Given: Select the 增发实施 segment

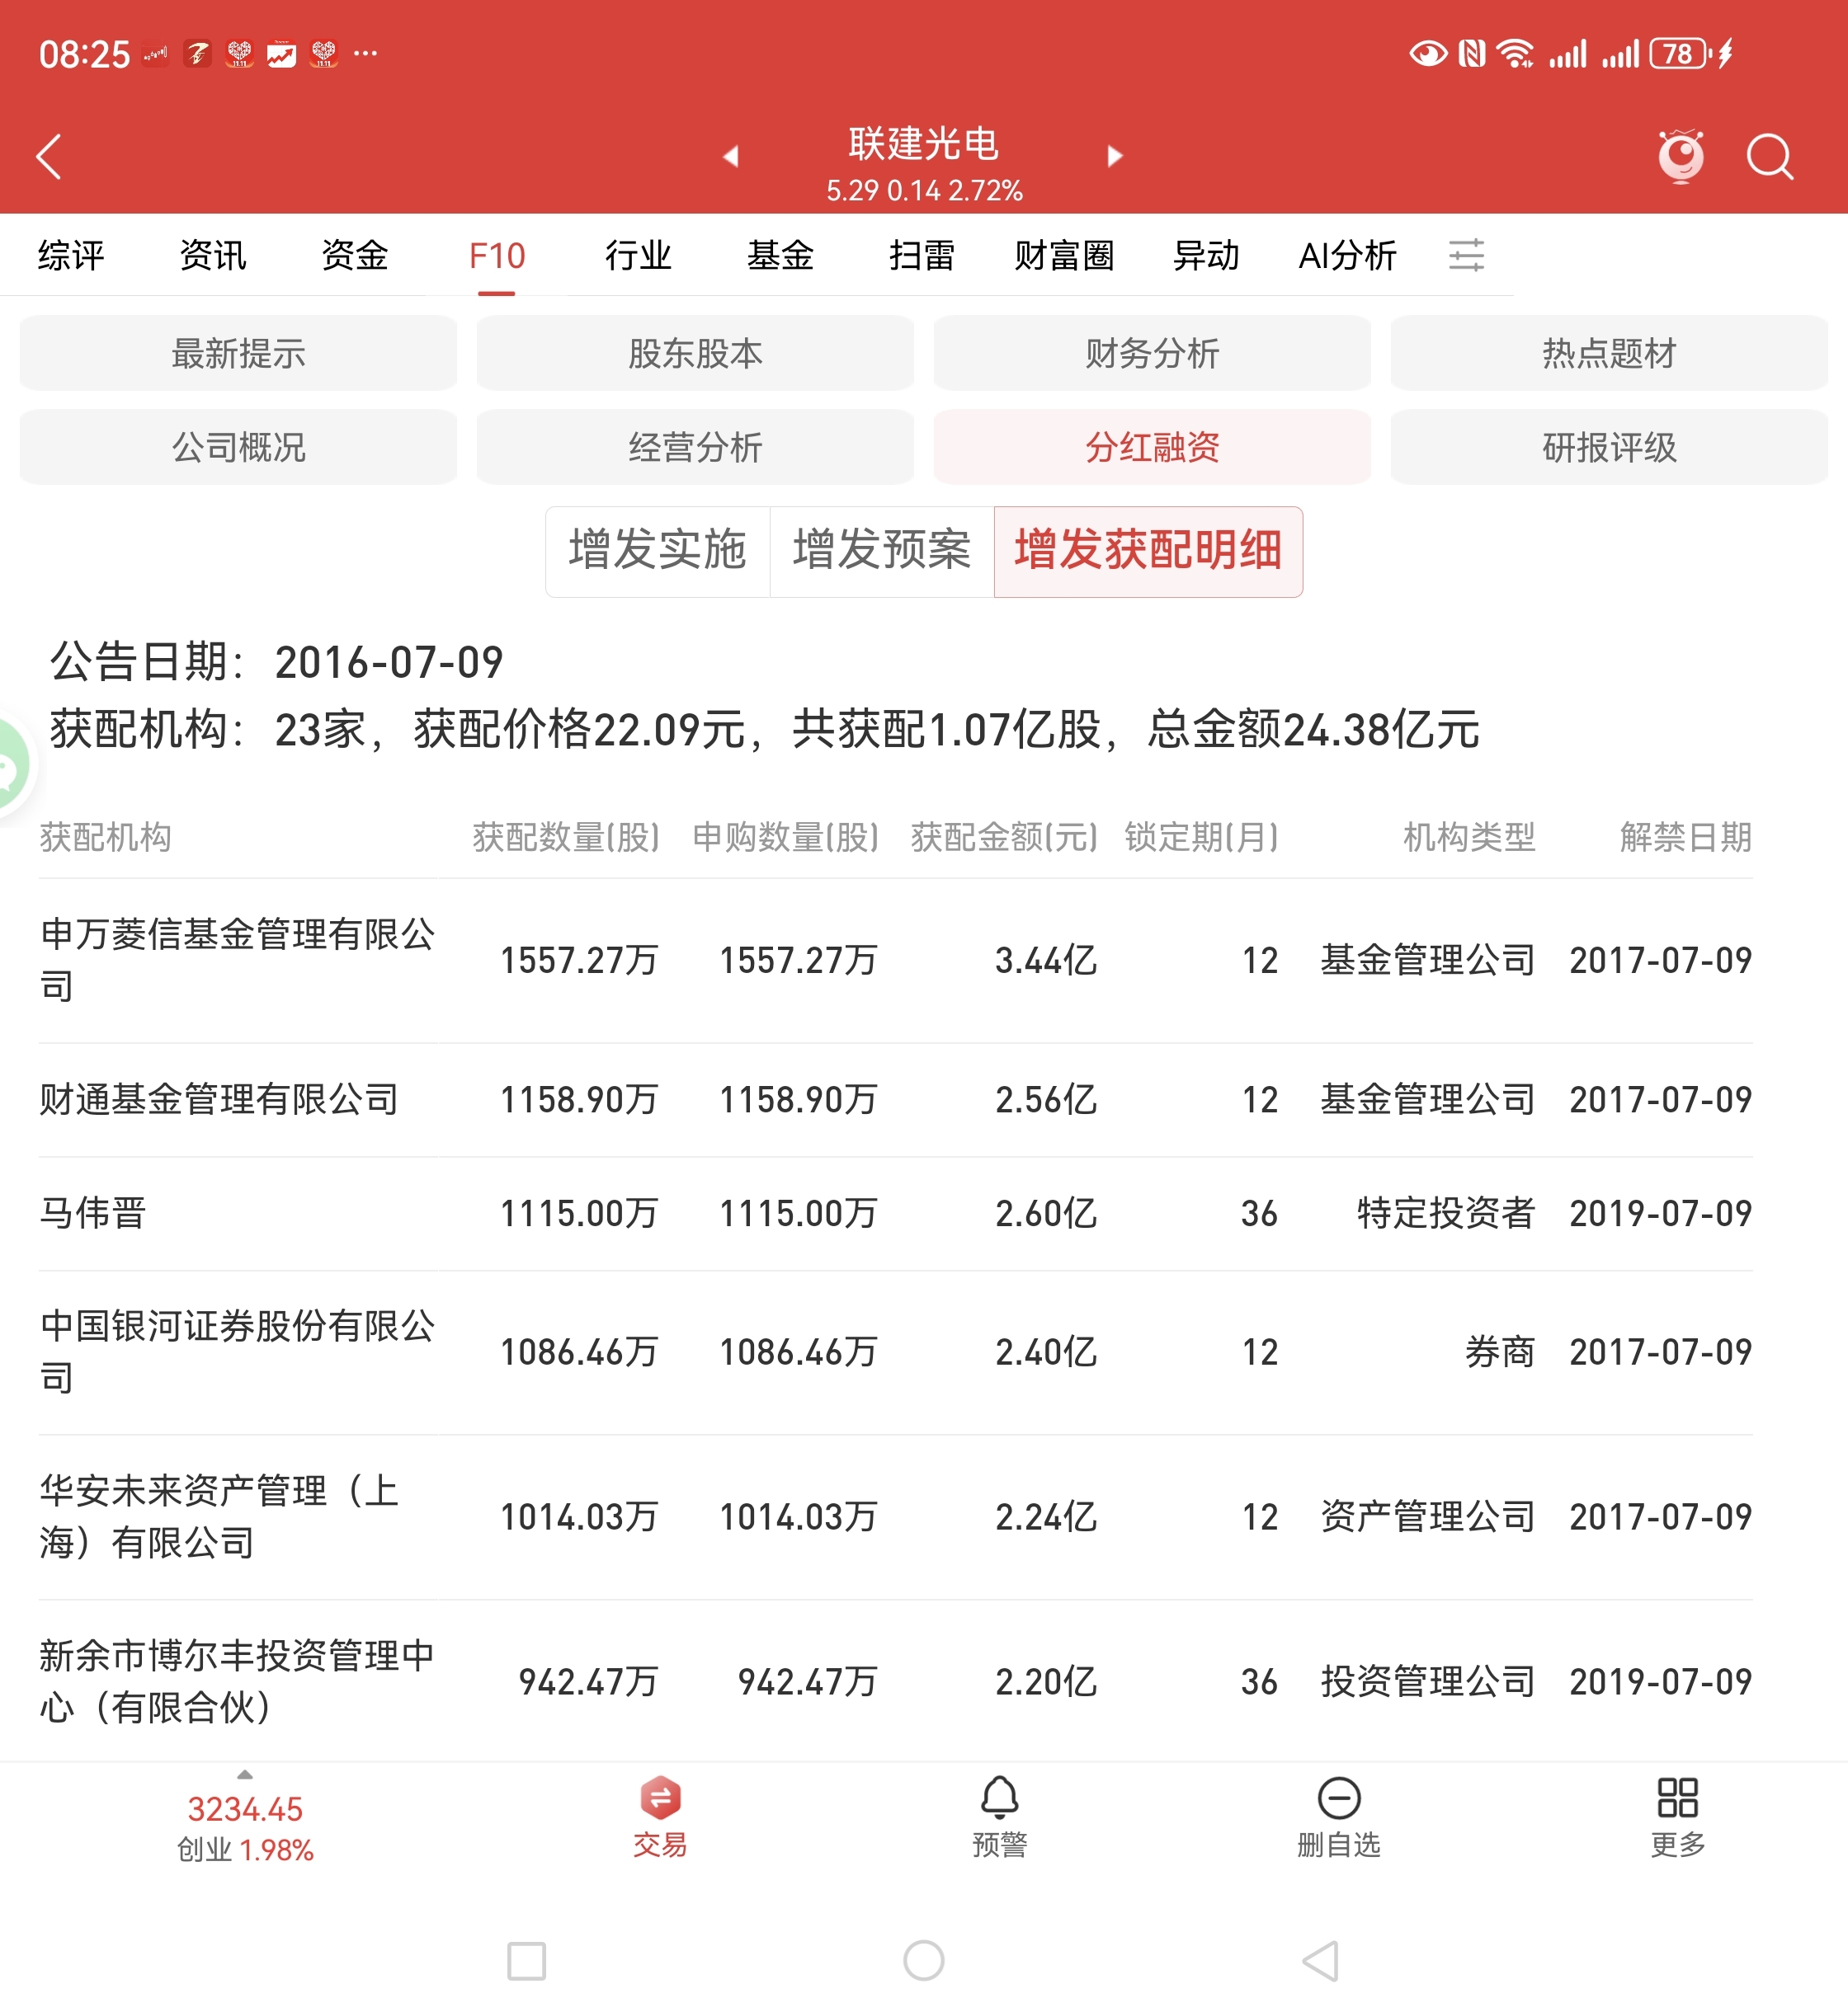Looking at the screenshot, I should [x=657, y=551].
